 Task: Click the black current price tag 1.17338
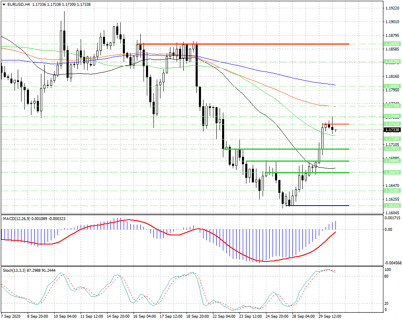point(392,130)
